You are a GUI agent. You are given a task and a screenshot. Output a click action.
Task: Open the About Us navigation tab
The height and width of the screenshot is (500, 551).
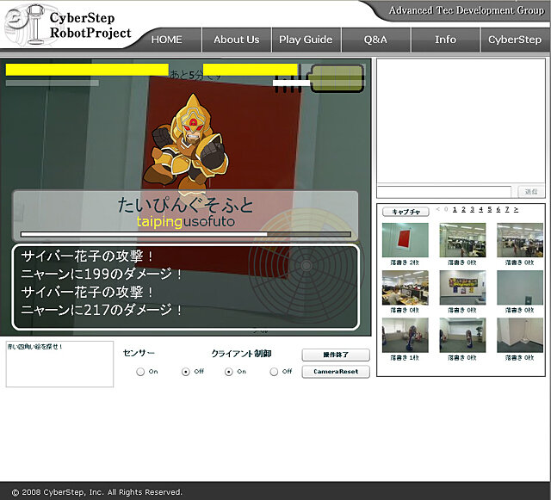coord(236,40)
